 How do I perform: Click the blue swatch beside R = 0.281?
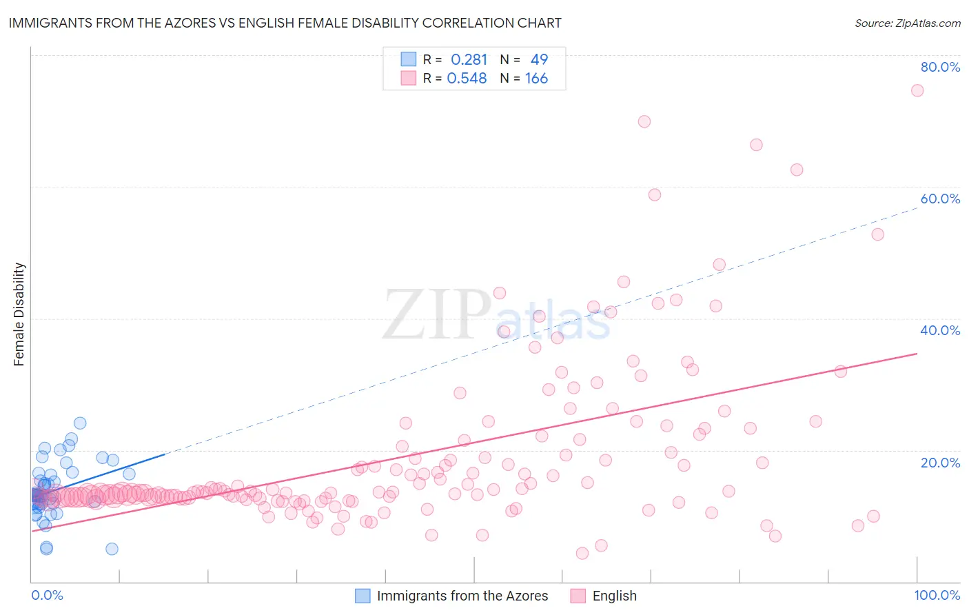(x=409, y=59)
